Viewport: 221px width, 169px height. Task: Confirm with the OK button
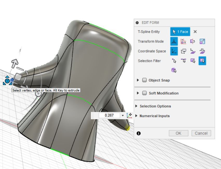tap(178, 133)
